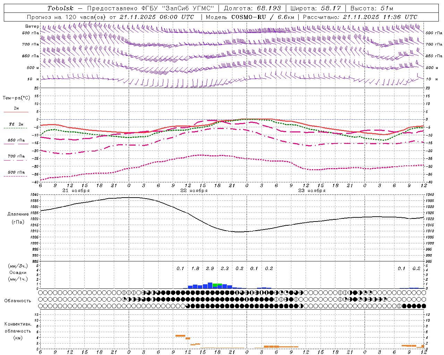Click the green bar in precipitation chart

[217, 285]
